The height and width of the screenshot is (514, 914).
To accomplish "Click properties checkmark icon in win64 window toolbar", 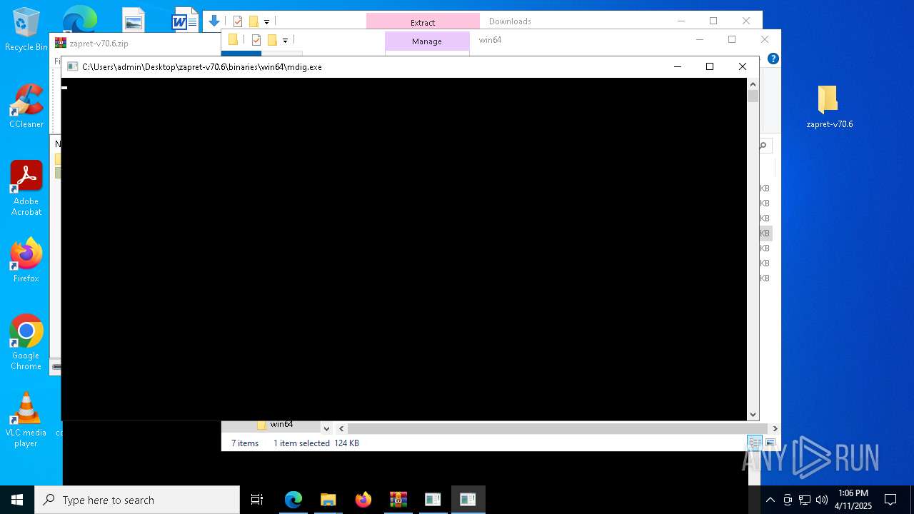I will pos(256,40).
